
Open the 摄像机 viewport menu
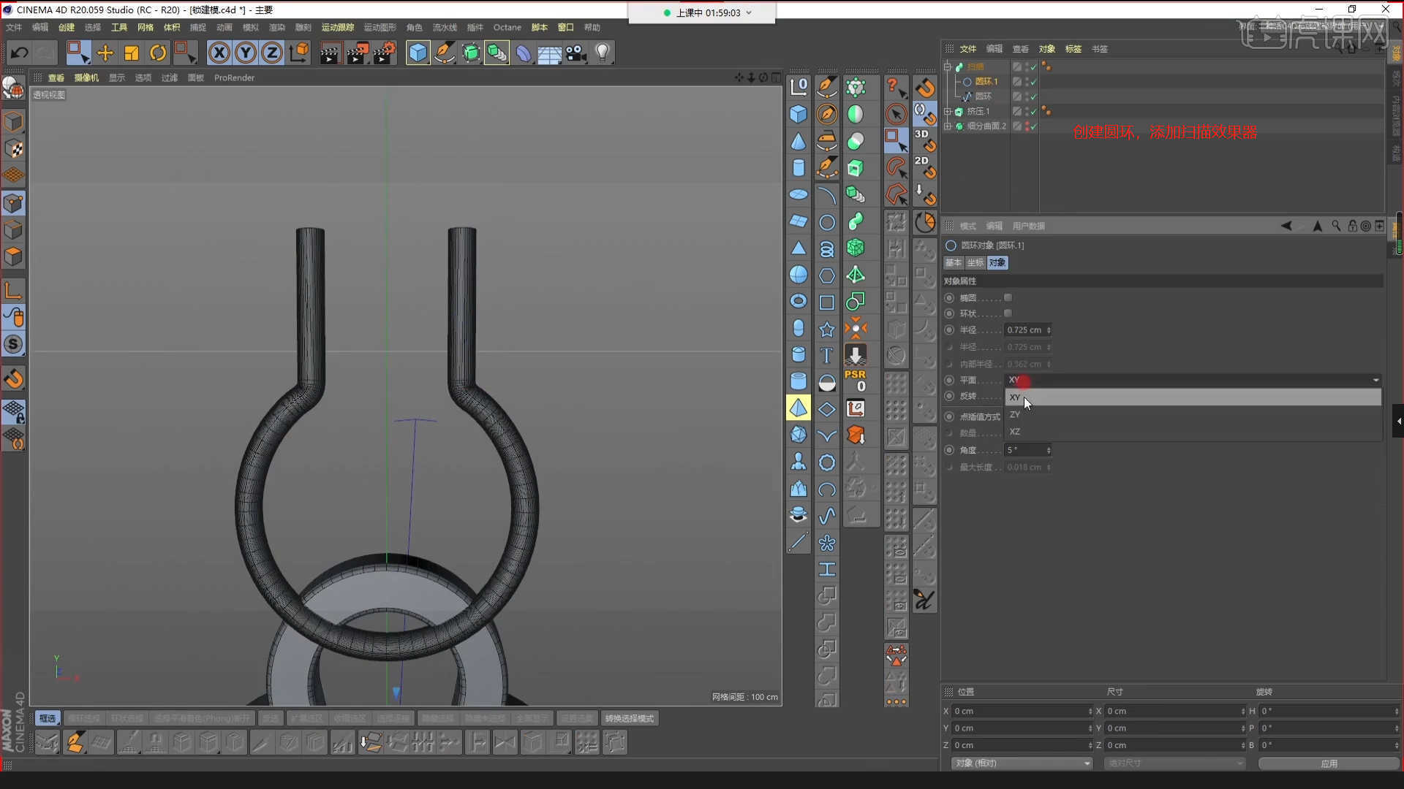pos(86,77)
